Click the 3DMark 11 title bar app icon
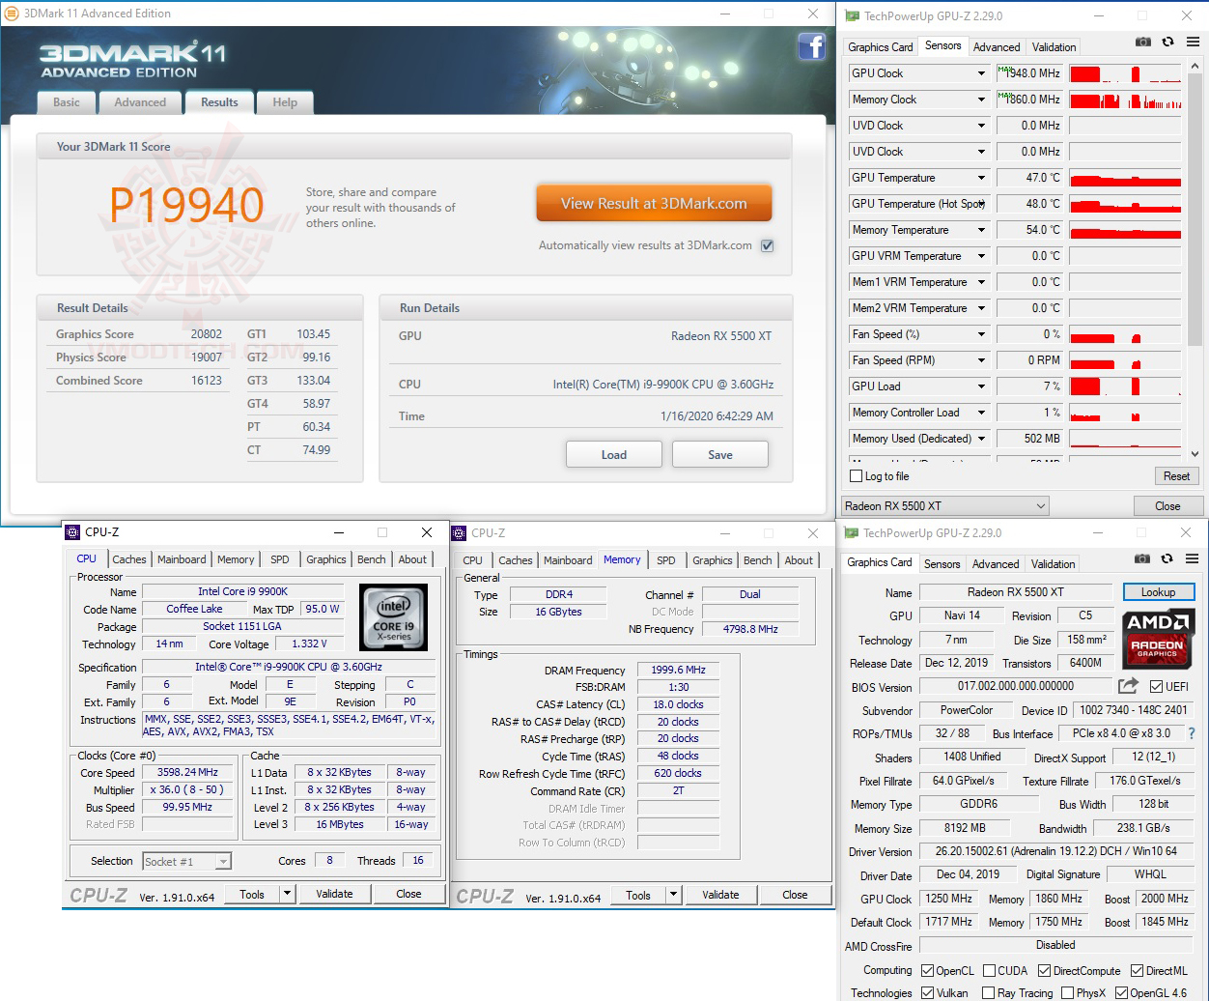Screen dimensions: 1209x1001 point(13,14)
